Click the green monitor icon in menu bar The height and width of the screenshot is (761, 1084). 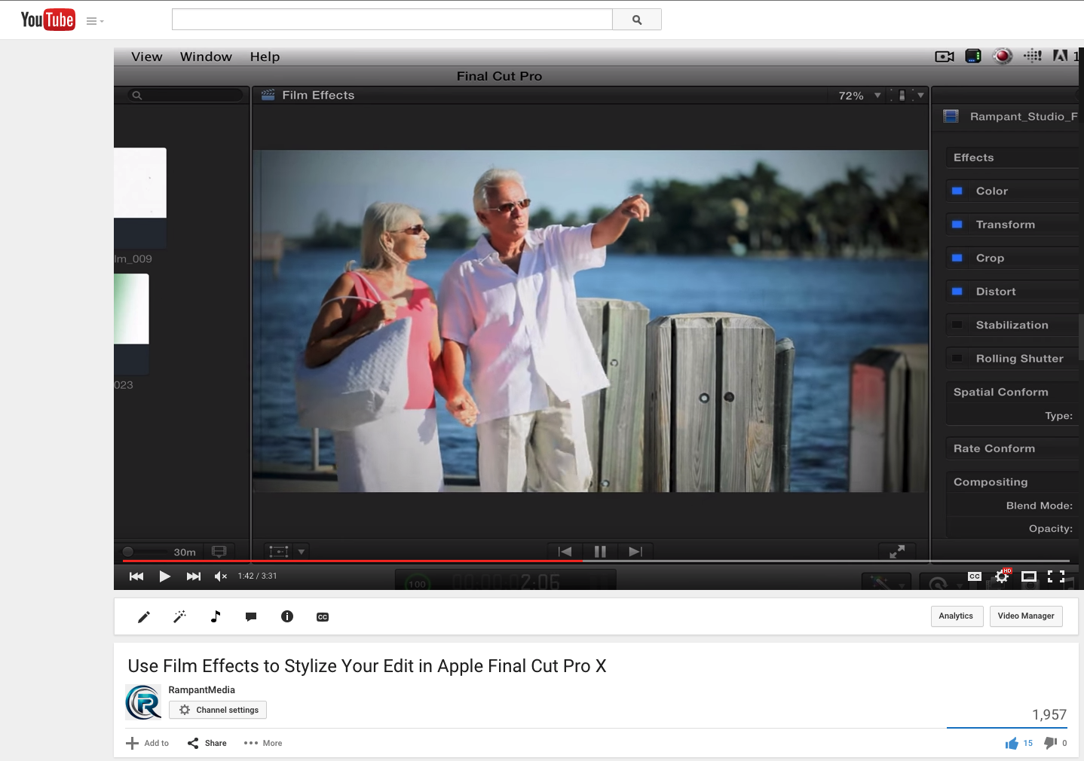tap(973, 56)
